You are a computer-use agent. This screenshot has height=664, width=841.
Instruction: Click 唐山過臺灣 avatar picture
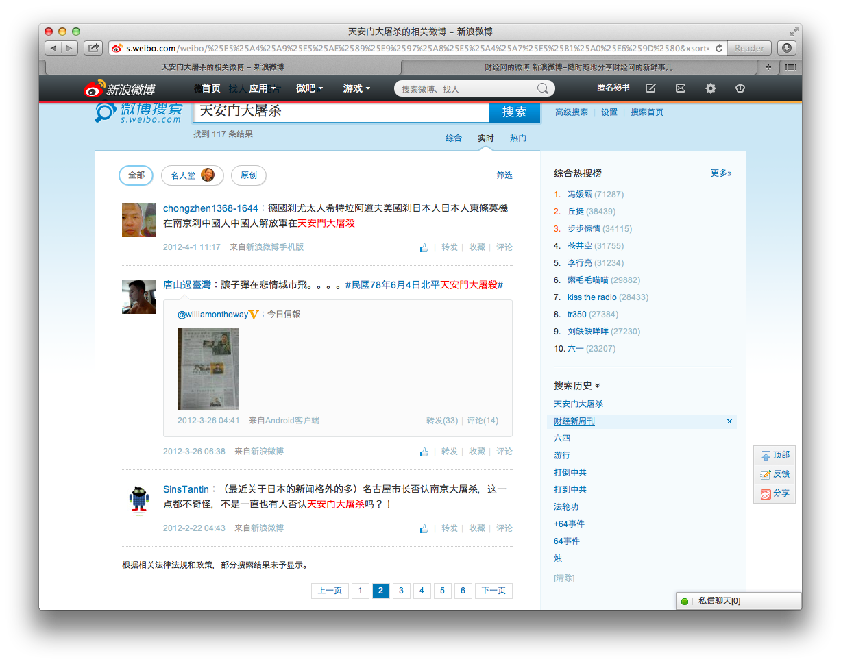pyautogui.click(x=139, y=297)
